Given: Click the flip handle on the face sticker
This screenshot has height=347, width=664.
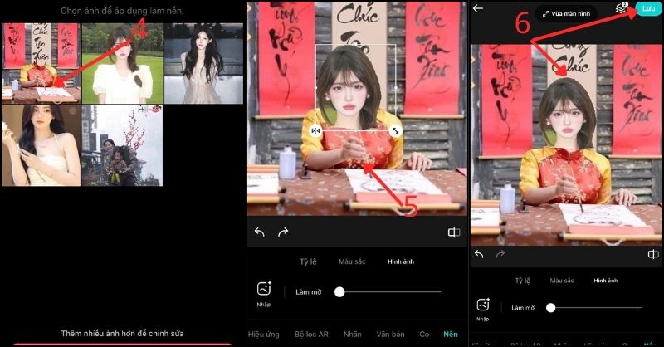Looking at the screenshot, I should coord(315,131).
